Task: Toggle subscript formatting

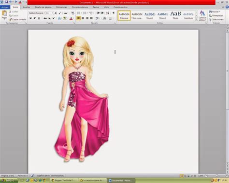Action: pos(49,18)
